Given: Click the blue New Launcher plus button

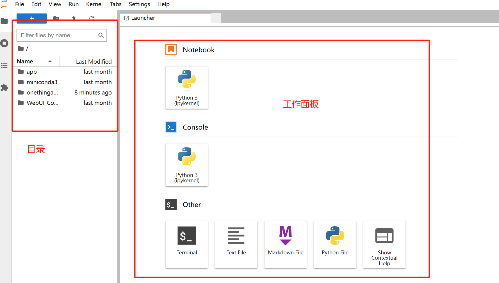Looking at the screenshot, I should point(32,18).
